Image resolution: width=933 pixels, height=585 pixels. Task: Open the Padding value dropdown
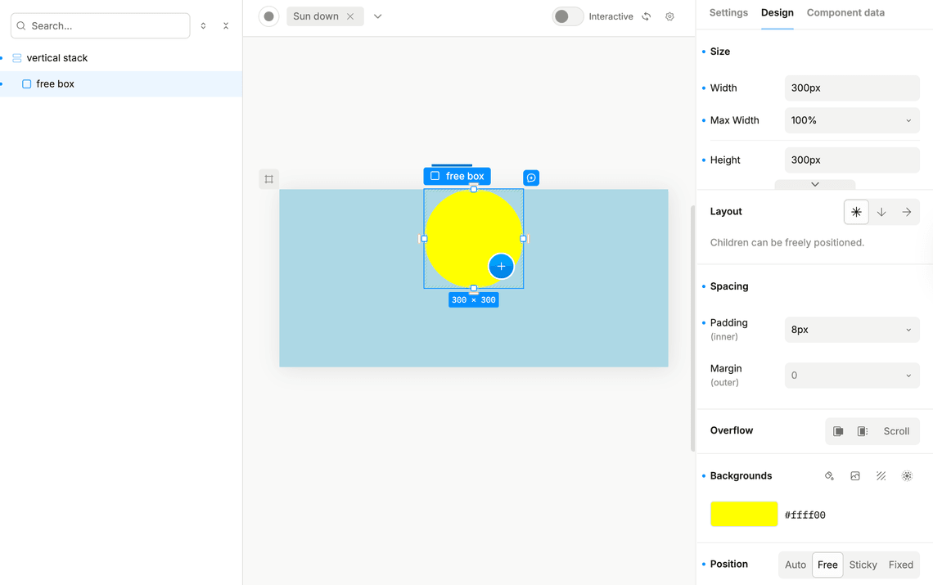851,330
